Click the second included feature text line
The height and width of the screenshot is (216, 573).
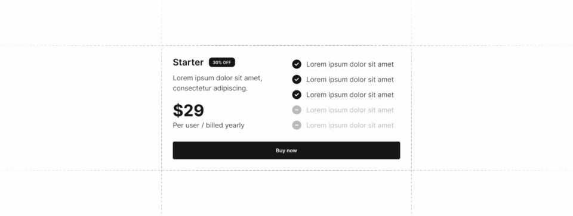tap(350, 80)
